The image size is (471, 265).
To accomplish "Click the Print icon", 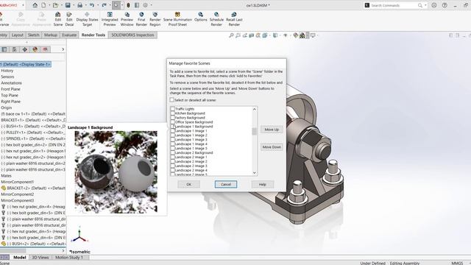I will click(x=80, y=5).
